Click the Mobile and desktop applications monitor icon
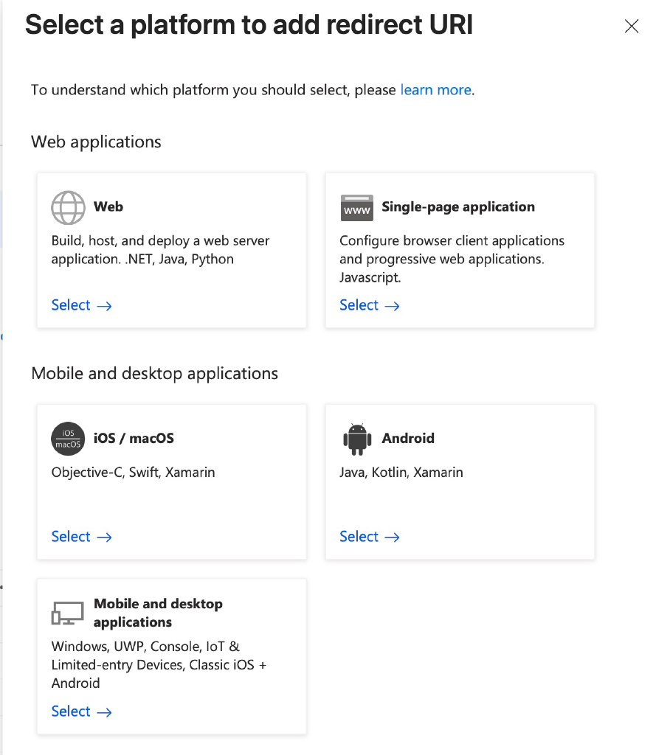 67,613
